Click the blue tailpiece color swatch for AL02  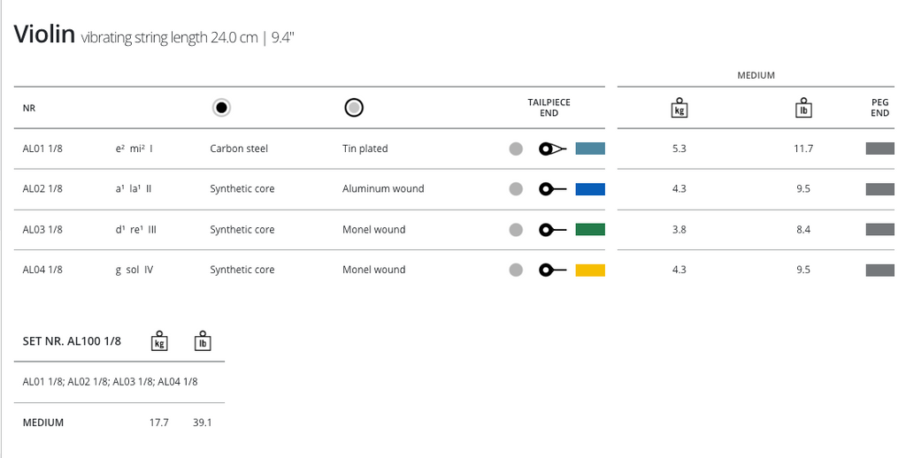point(590,189)
